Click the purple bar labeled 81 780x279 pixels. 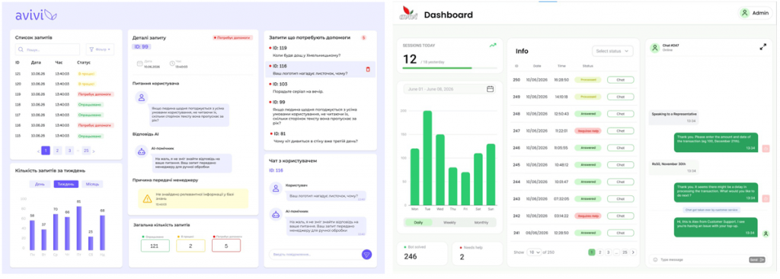tap(78, 228)
